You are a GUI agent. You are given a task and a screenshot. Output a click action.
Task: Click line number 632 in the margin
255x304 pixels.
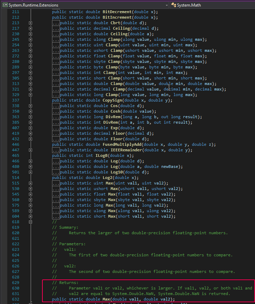pyautogui.click(x=16, y=299)
